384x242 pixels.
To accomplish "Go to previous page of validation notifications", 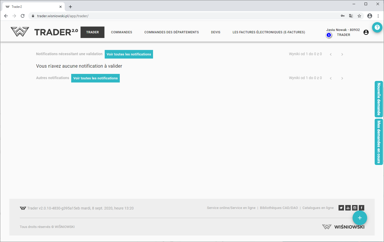I will [330, 54].
